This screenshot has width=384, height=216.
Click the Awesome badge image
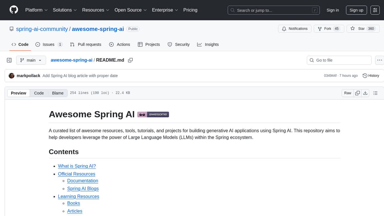(x=153, y=115)
